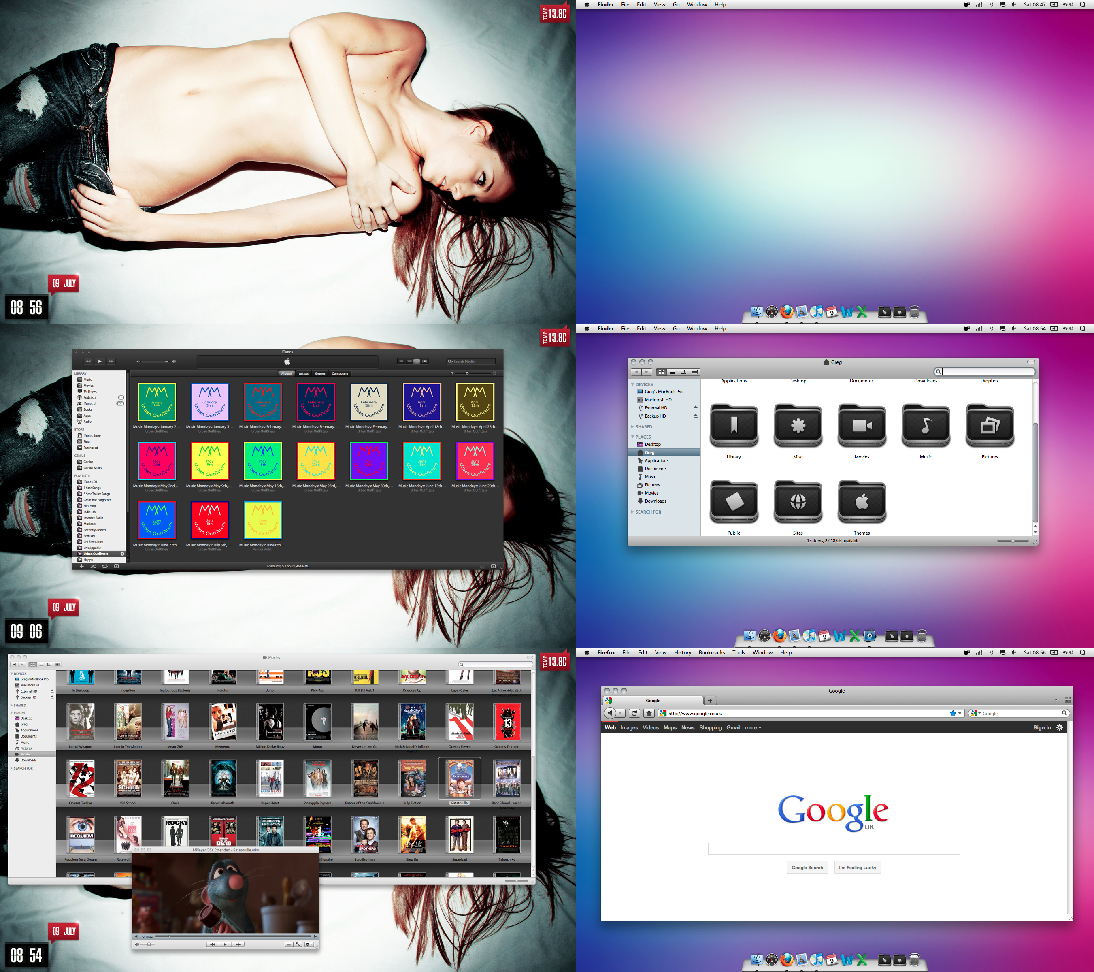
Task: Click Firefox reload page icon
Action: coord(634,713)
